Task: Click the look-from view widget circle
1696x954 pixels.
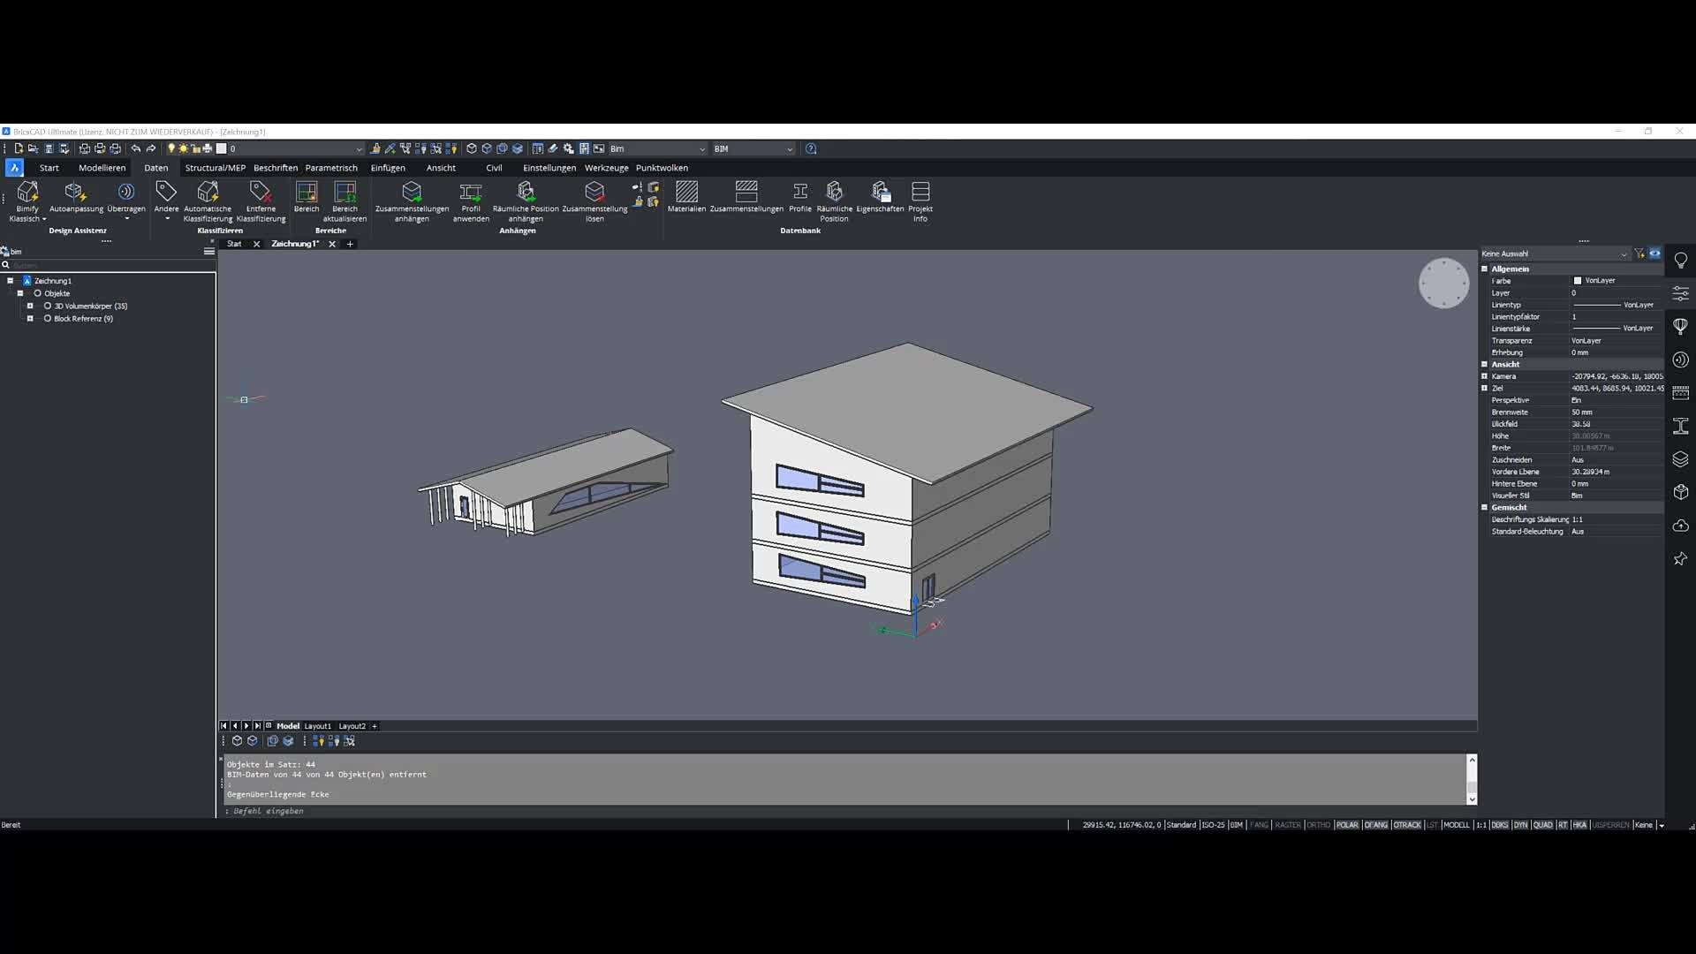Action: click(x=1443, y=283)
